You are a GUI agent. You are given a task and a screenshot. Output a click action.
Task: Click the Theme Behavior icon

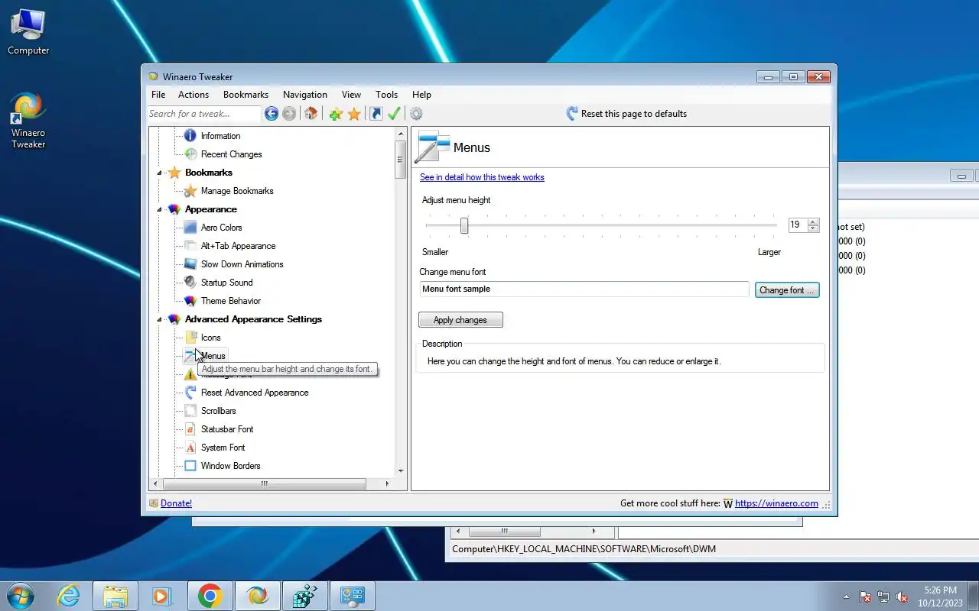pyautogui.click(x=190, y=301)
